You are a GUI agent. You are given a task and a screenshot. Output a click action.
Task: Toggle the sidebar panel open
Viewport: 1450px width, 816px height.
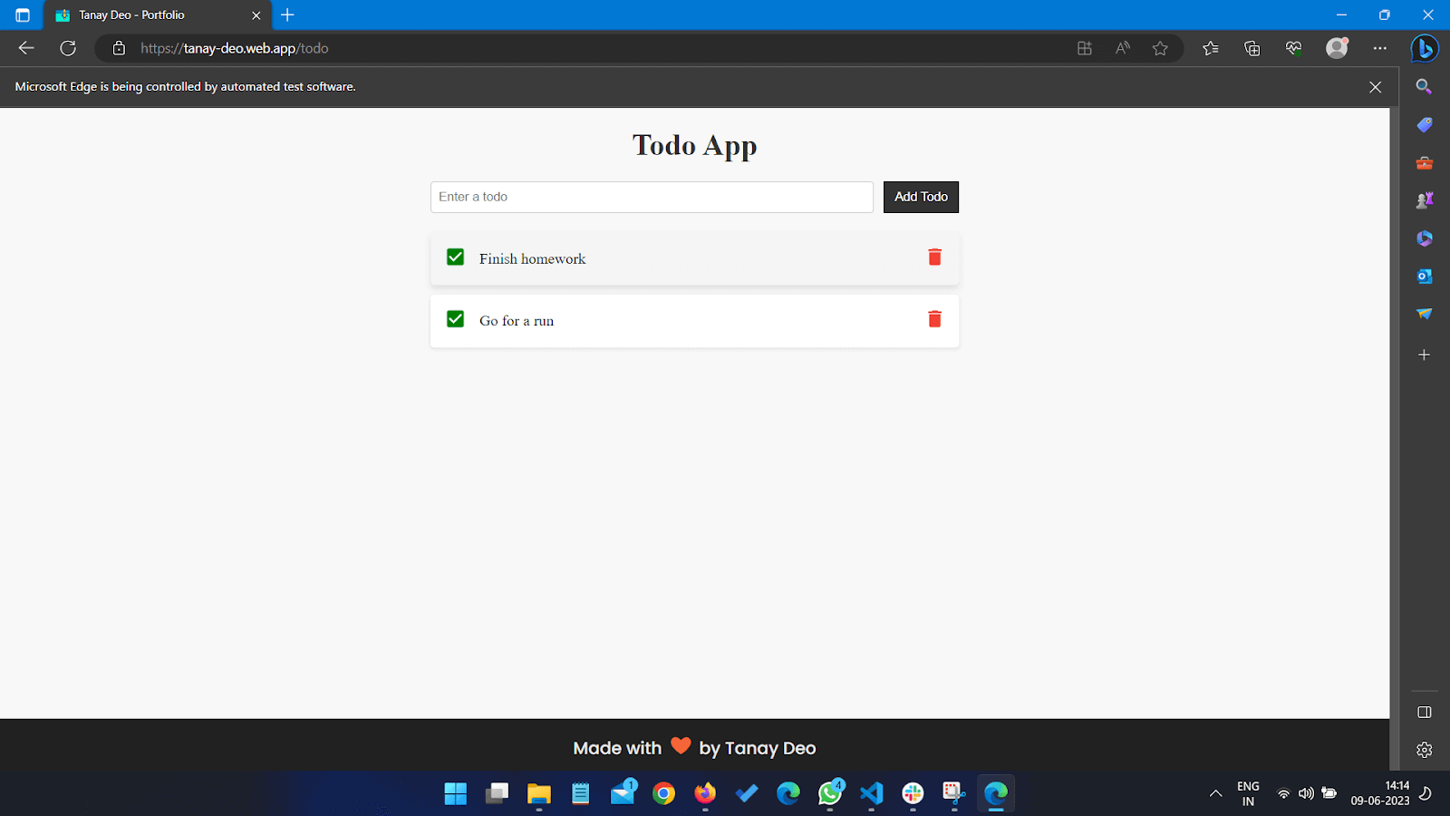click(1424, 712)
